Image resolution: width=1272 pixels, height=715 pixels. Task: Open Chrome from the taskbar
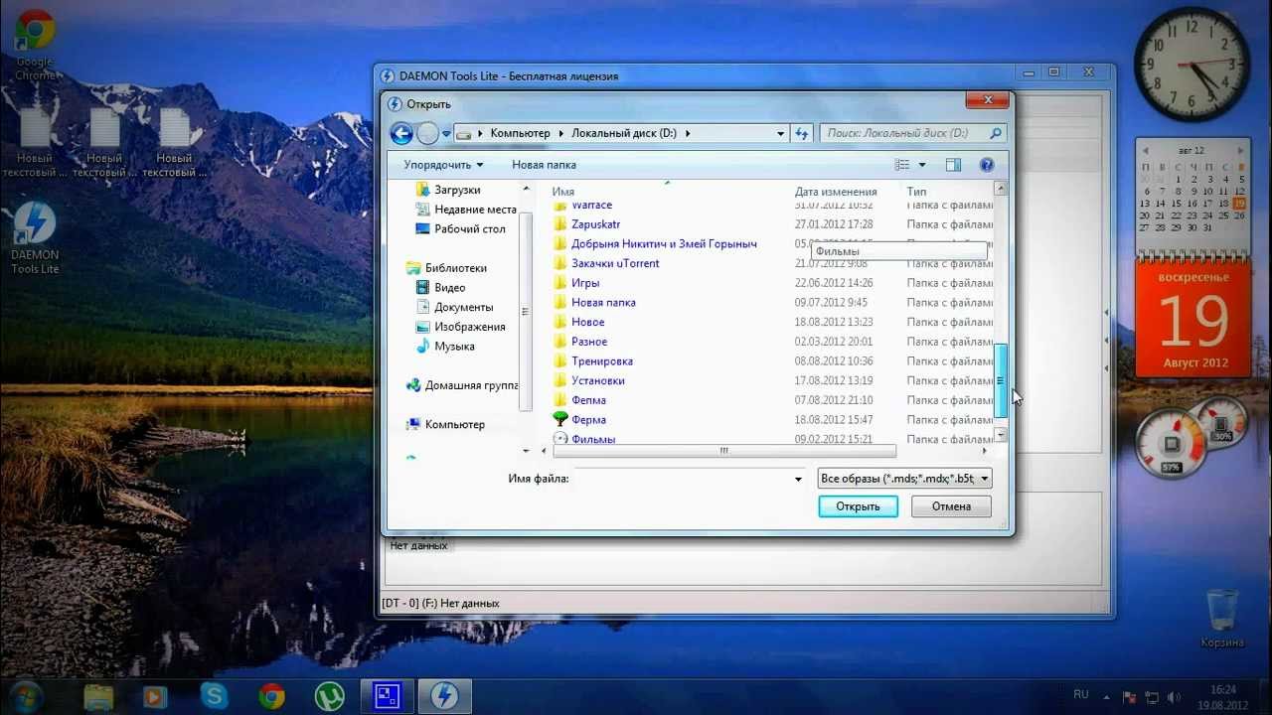tap(271, 696)
